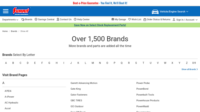
Task: Click the Wish List heart icon
Action: coord(129,19)
